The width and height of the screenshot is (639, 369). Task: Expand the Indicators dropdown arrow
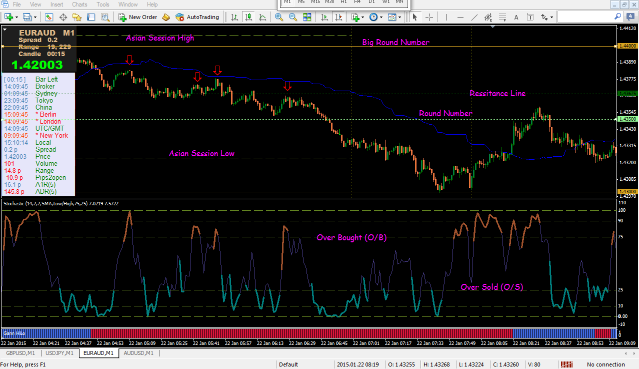point(363,17)
